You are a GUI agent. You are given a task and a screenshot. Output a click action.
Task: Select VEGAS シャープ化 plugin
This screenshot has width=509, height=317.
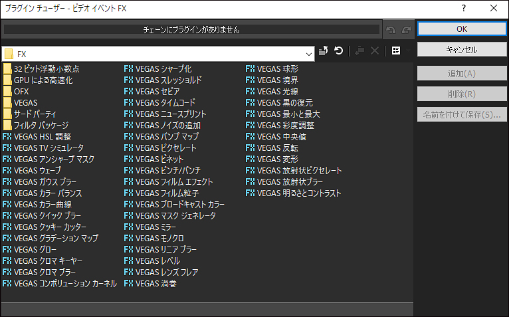click(158, 69)
